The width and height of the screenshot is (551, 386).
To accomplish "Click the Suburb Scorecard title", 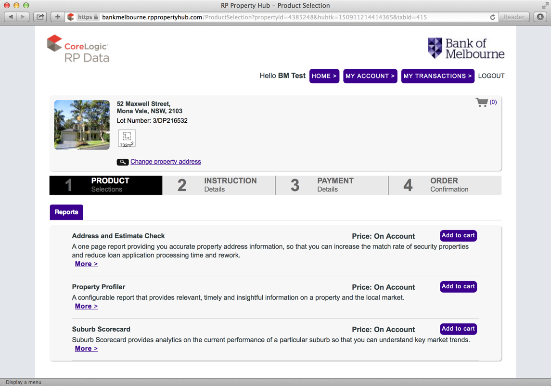I will (101, 329).
